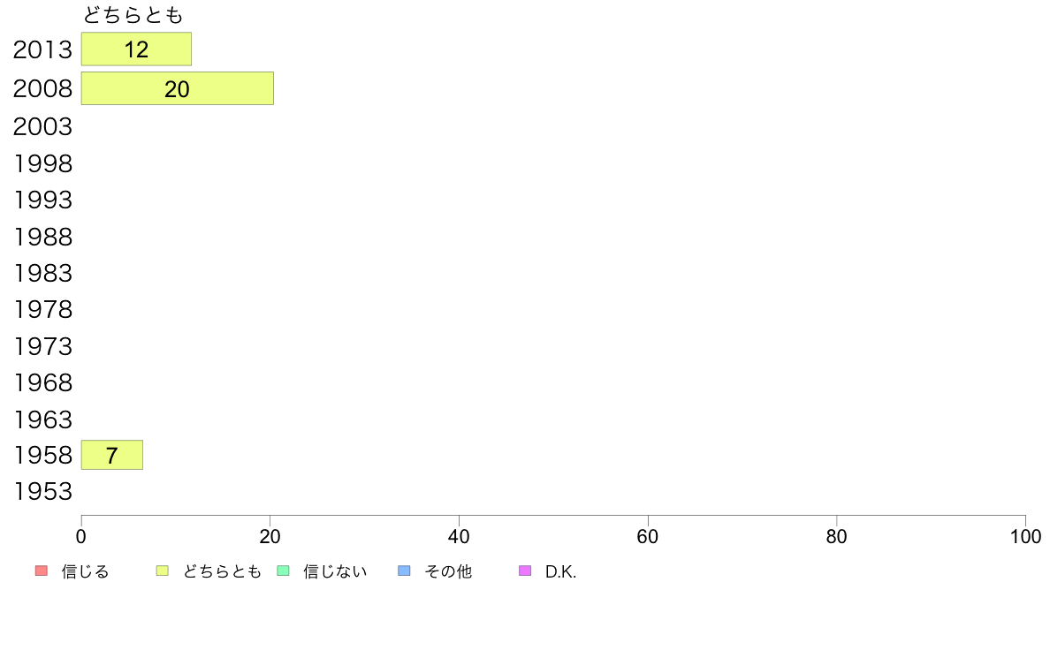Click the どちらとも legend text label
The height and width of the screenshot is (650, 1050).
(x=222, y=571)
